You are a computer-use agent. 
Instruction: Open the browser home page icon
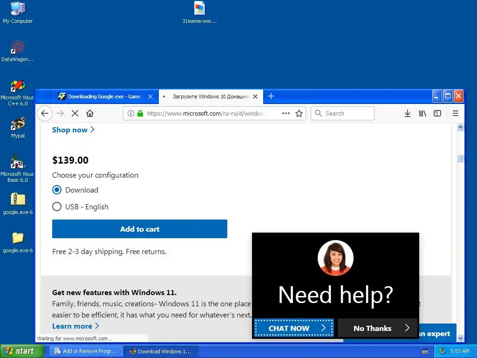tap(90, 114)
